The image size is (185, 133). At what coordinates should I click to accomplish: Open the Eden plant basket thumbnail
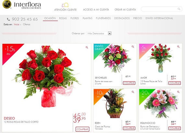[115, 103]
